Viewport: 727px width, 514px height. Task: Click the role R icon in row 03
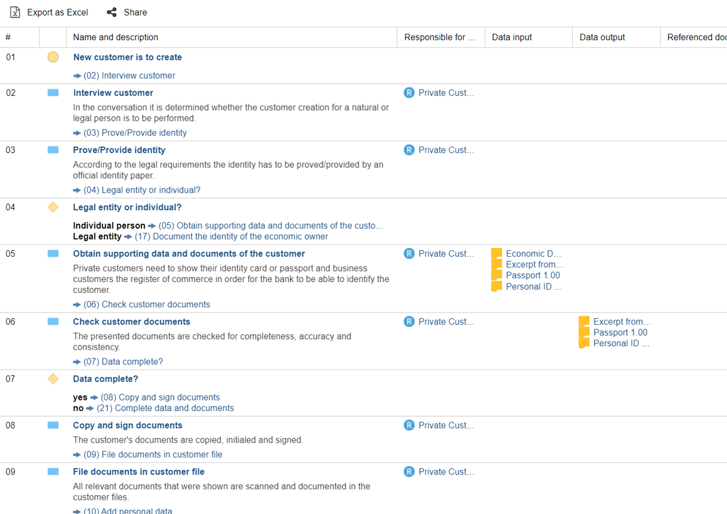(x=409, y=150)
